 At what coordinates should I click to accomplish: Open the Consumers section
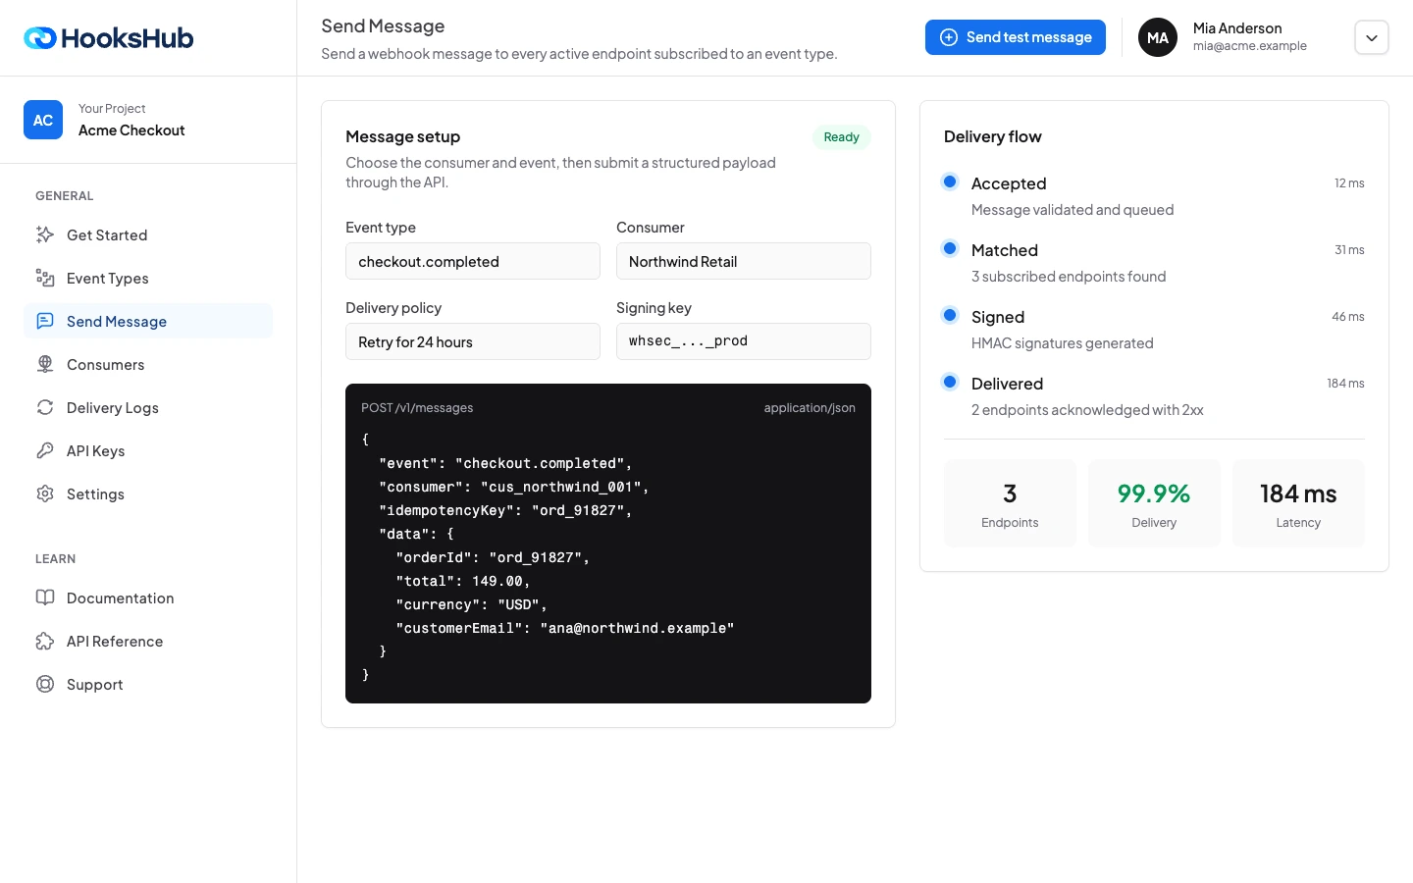pyautogui.click(x=148, y=364)
